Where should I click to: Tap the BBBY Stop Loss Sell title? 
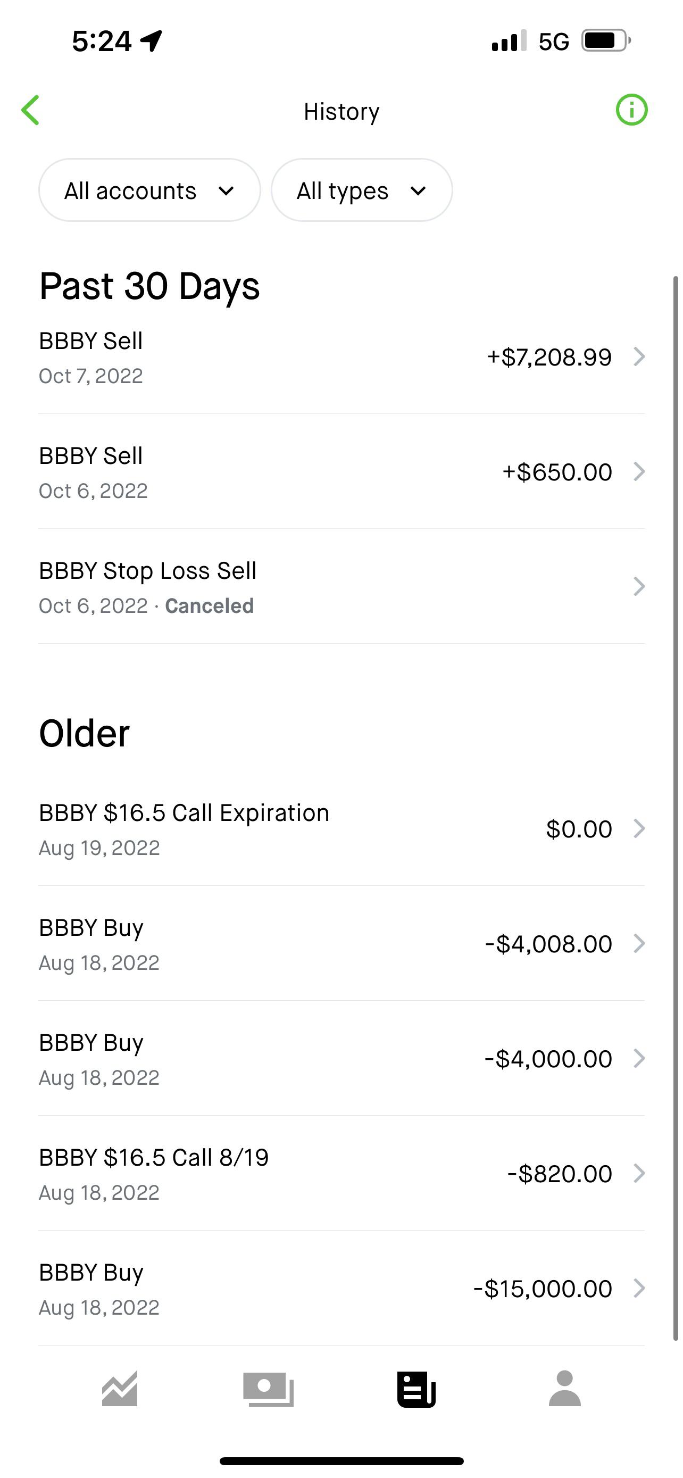pyautogui.click(x=147, y=571)
